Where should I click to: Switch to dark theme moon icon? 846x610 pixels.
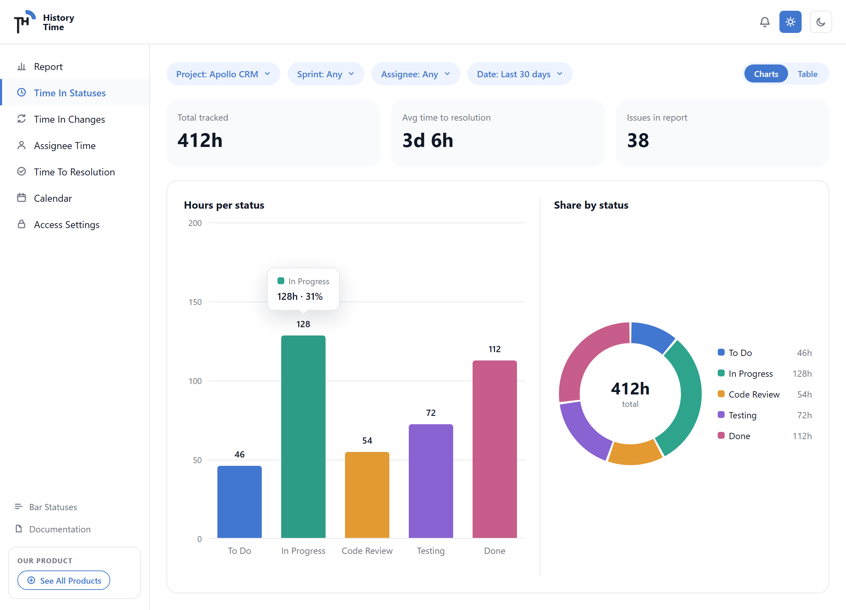point(821,22)
